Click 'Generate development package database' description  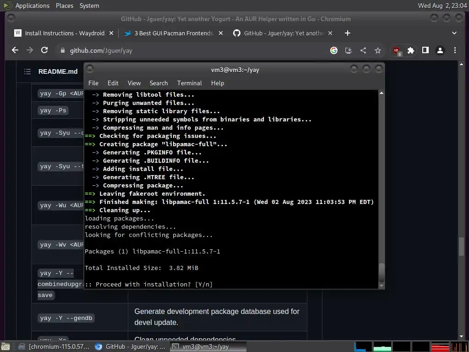coord(217,317)
